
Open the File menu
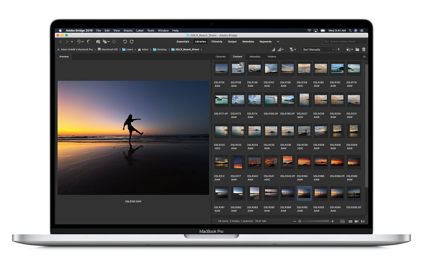click(x=98, y=30)
